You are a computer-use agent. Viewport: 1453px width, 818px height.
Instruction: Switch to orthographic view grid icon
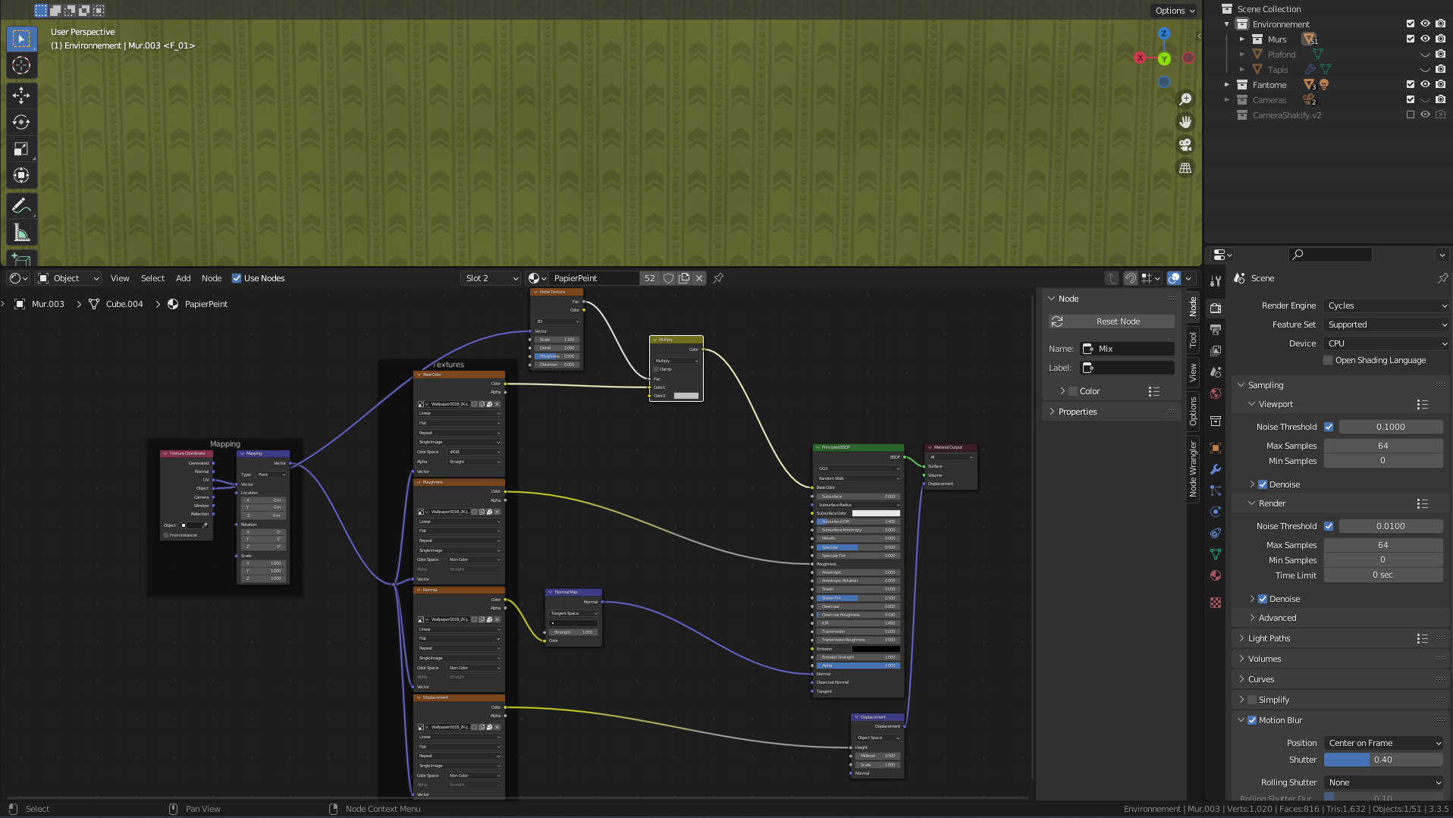click(1185, 168)
